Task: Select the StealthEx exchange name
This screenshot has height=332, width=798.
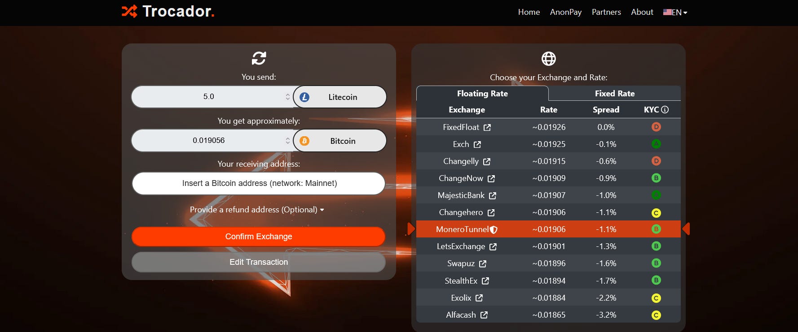Action: [461, 281]
